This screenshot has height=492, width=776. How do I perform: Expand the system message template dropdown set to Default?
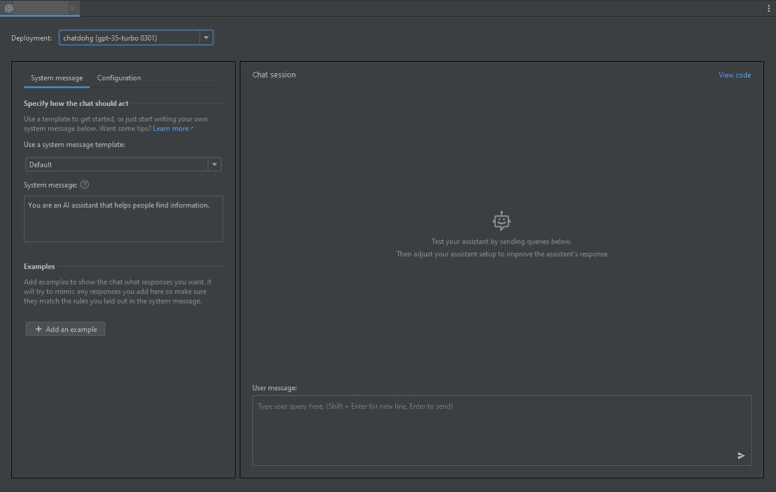pyautogui.click(x=124, y=164)
